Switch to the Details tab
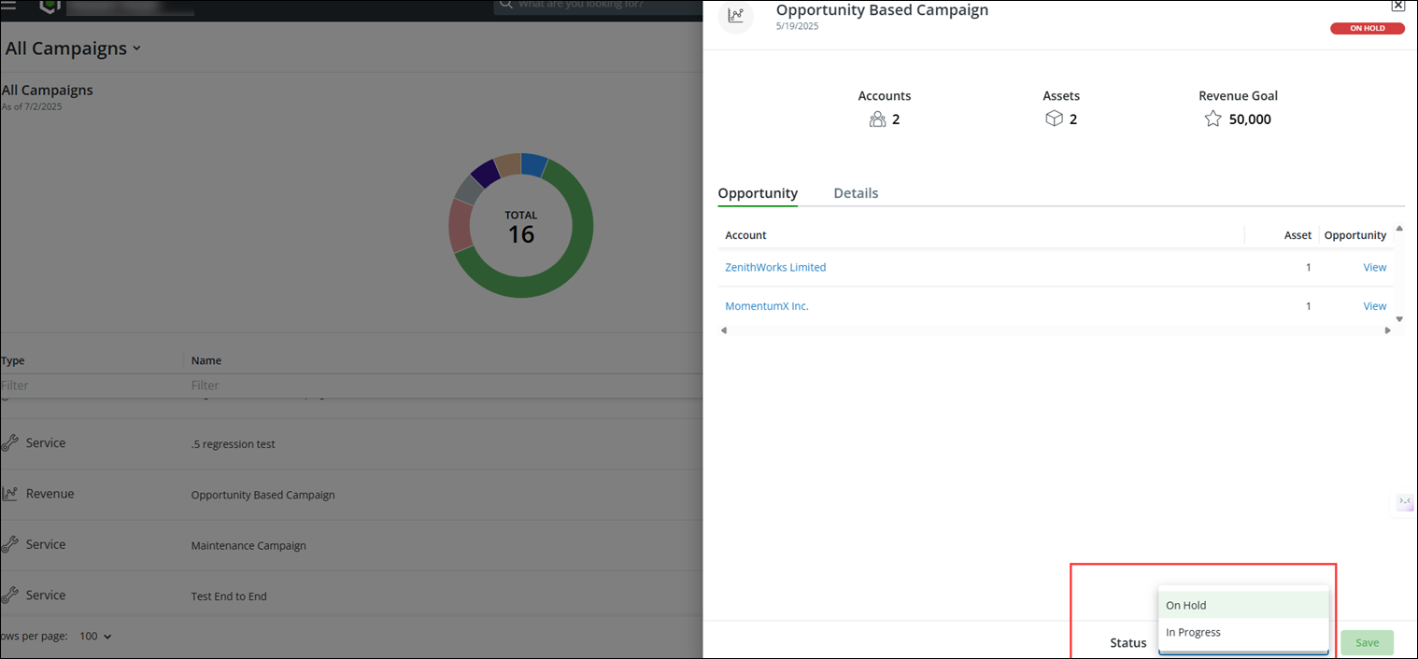The image size is (1418, 659). (x=856, y=193)
